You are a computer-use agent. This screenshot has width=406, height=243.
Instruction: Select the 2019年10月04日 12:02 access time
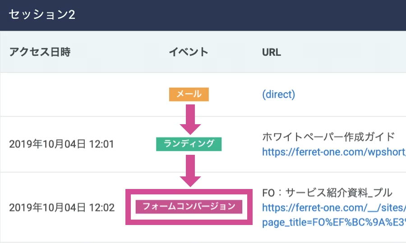61,207
